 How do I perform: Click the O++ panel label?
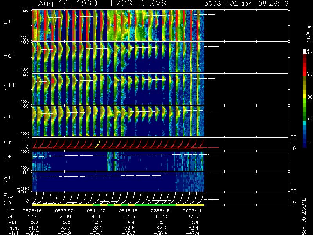[9, 87]
